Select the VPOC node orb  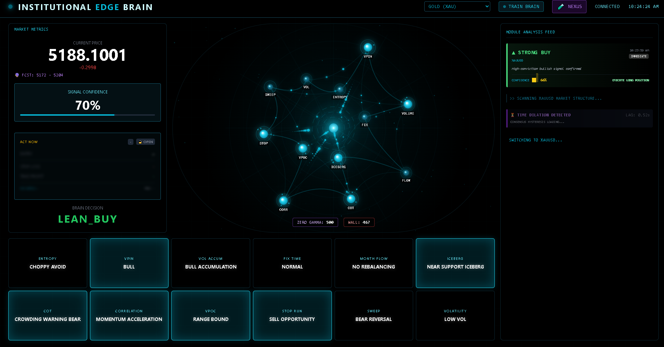[x=303, y=148]
